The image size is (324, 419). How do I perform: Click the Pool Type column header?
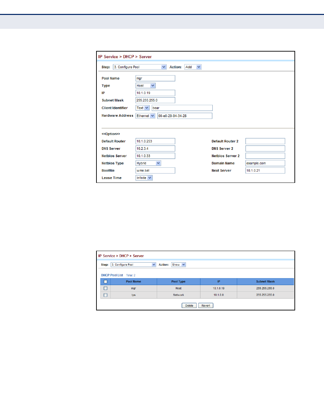coord(179,282)
